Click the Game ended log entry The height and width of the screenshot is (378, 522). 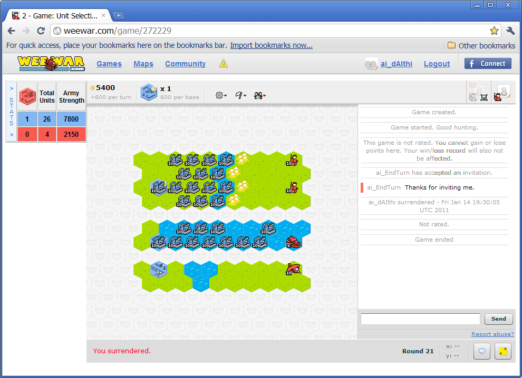pyautogui.click(x=434, y=240)
